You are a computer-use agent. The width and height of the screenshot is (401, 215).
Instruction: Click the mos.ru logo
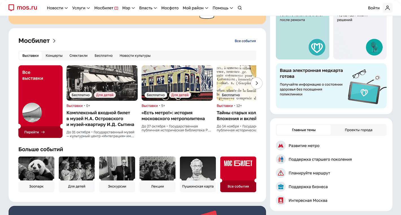pyautogui.click(x=23, y=8)
